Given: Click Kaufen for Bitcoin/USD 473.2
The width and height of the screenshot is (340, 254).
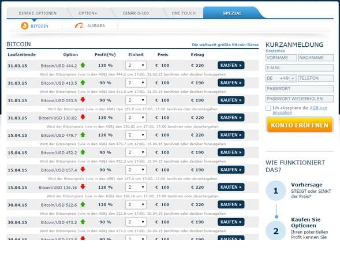Looking at the screenshot, I should pyautogui.click(x=231, y=222).
